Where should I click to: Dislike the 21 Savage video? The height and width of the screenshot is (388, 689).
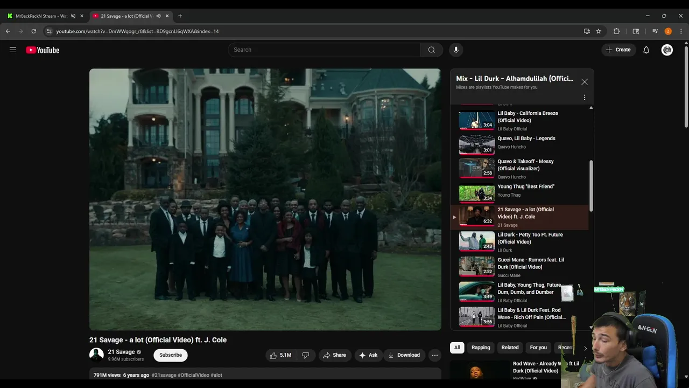coord(305,355)
